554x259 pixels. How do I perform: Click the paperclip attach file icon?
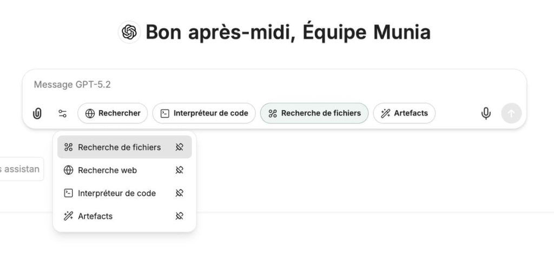pyautogui.click(x=37, y=114)
